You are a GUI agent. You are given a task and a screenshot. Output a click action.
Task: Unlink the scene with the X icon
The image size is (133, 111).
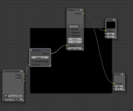[21, 96]
